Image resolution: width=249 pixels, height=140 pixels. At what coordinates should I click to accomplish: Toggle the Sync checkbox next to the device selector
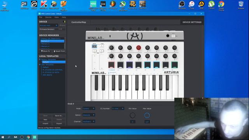click(62, 25)
